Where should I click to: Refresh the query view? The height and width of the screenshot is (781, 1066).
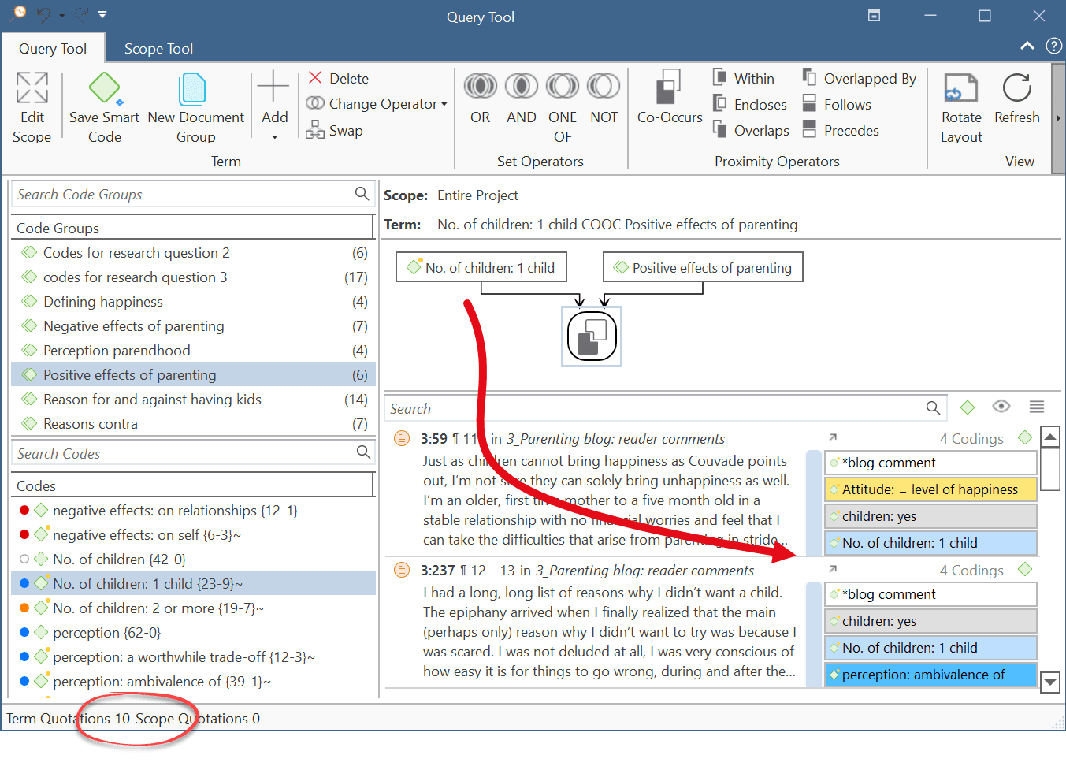(x=1017, y=99)
